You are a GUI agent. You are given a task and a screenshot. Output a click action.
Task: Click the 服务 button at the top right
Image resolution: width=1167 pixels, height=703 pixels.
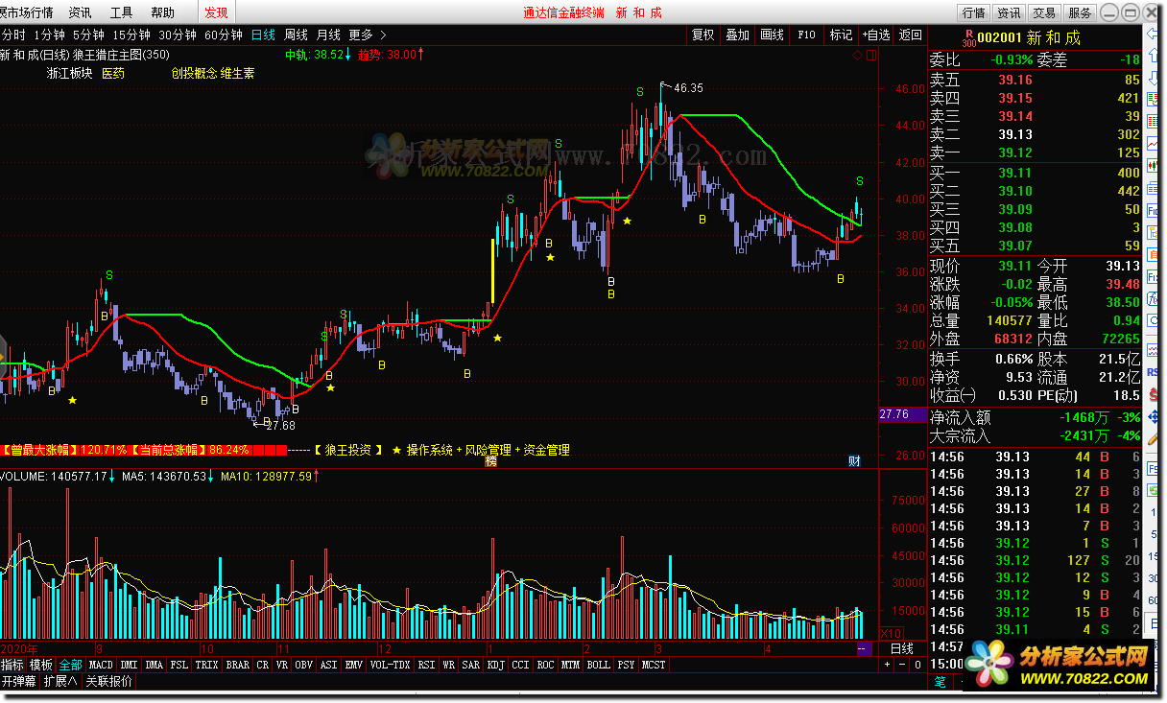1080,12
